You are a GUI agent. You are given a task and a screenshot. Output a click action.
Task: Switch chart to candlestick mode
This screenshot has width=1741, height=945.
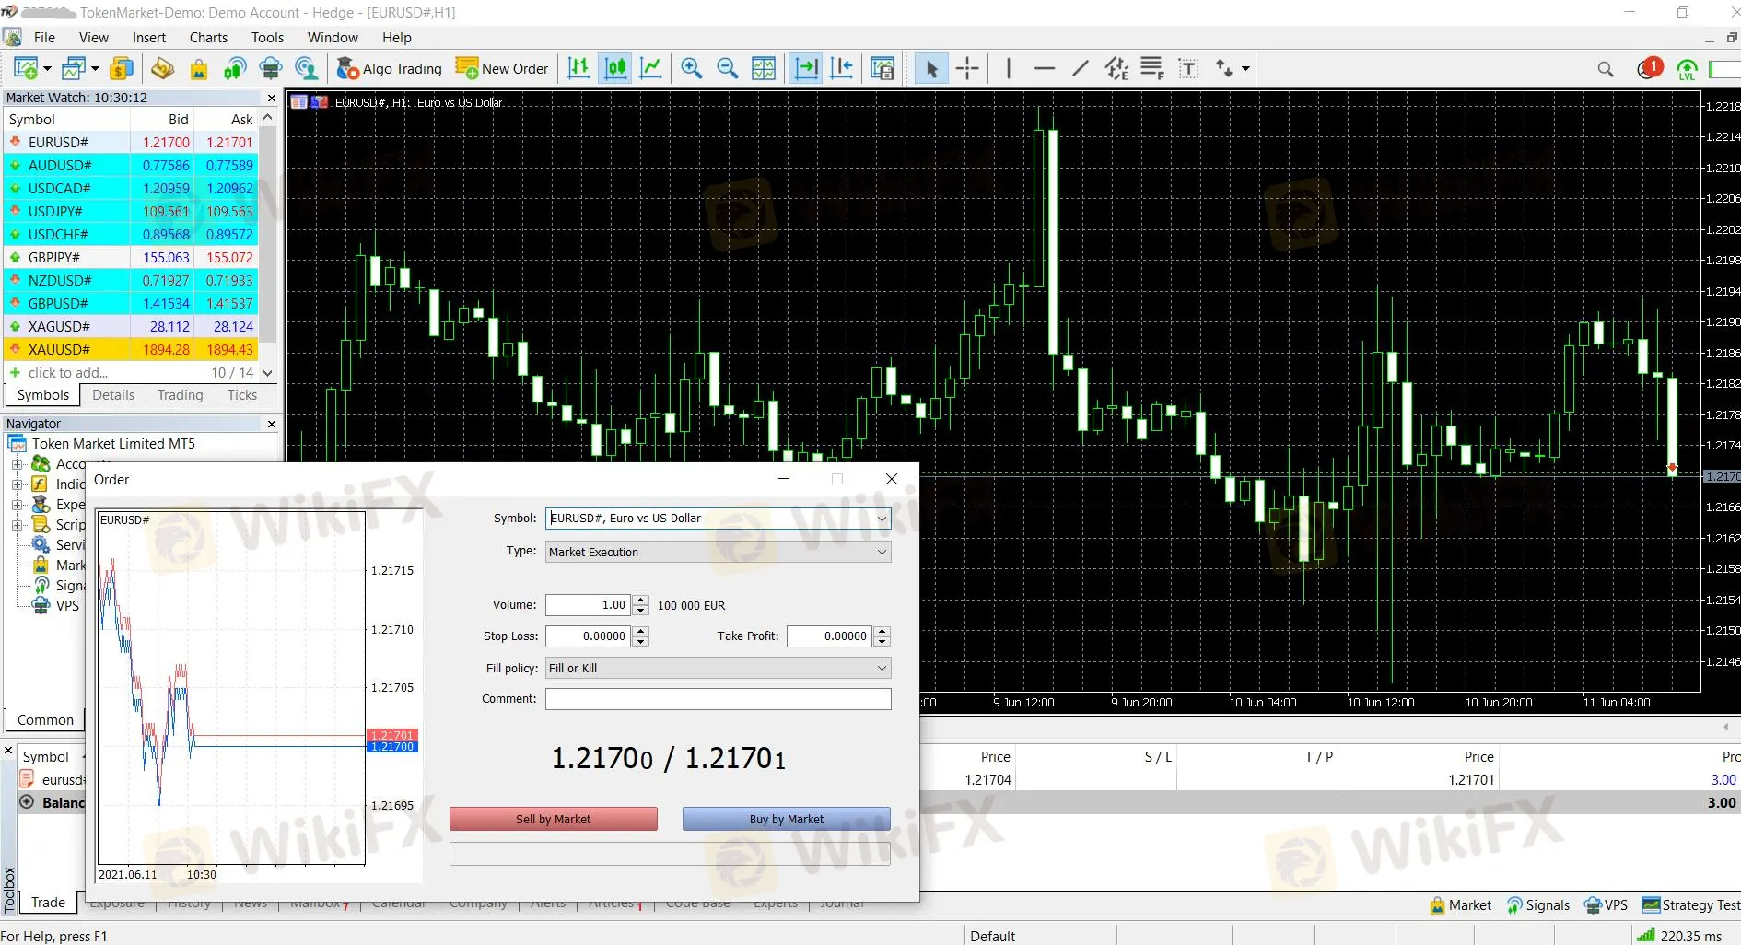click(614, 68)
